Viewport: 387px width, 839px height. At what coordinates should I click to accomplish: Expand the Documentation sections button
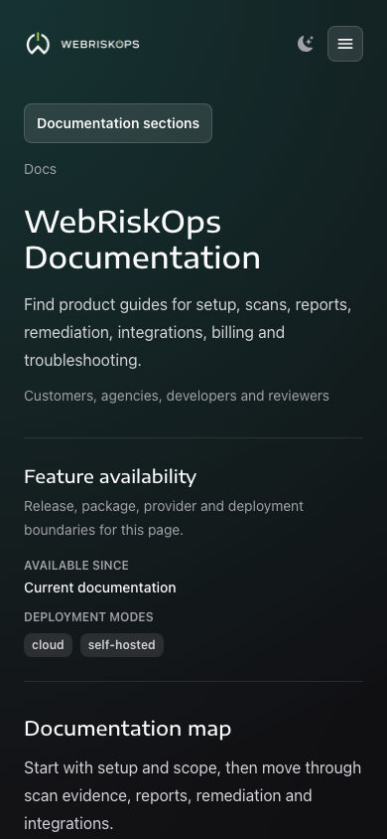pyautogui.click(x=118, y=123)
